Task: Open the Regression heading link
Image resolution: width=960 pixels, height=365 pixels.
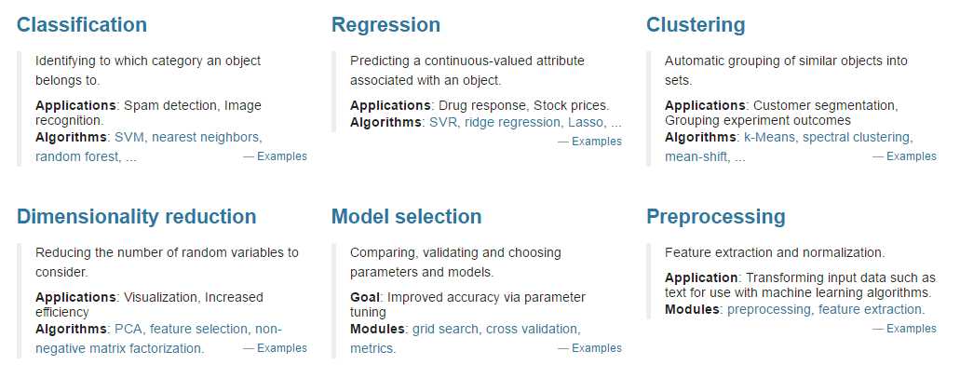Action: click(385, 24)
